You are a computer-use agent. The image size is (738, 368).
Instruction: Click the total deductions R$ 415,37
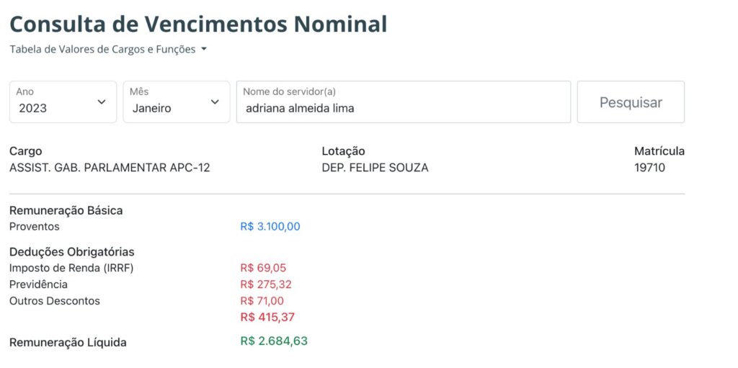(x=267, y=318)
